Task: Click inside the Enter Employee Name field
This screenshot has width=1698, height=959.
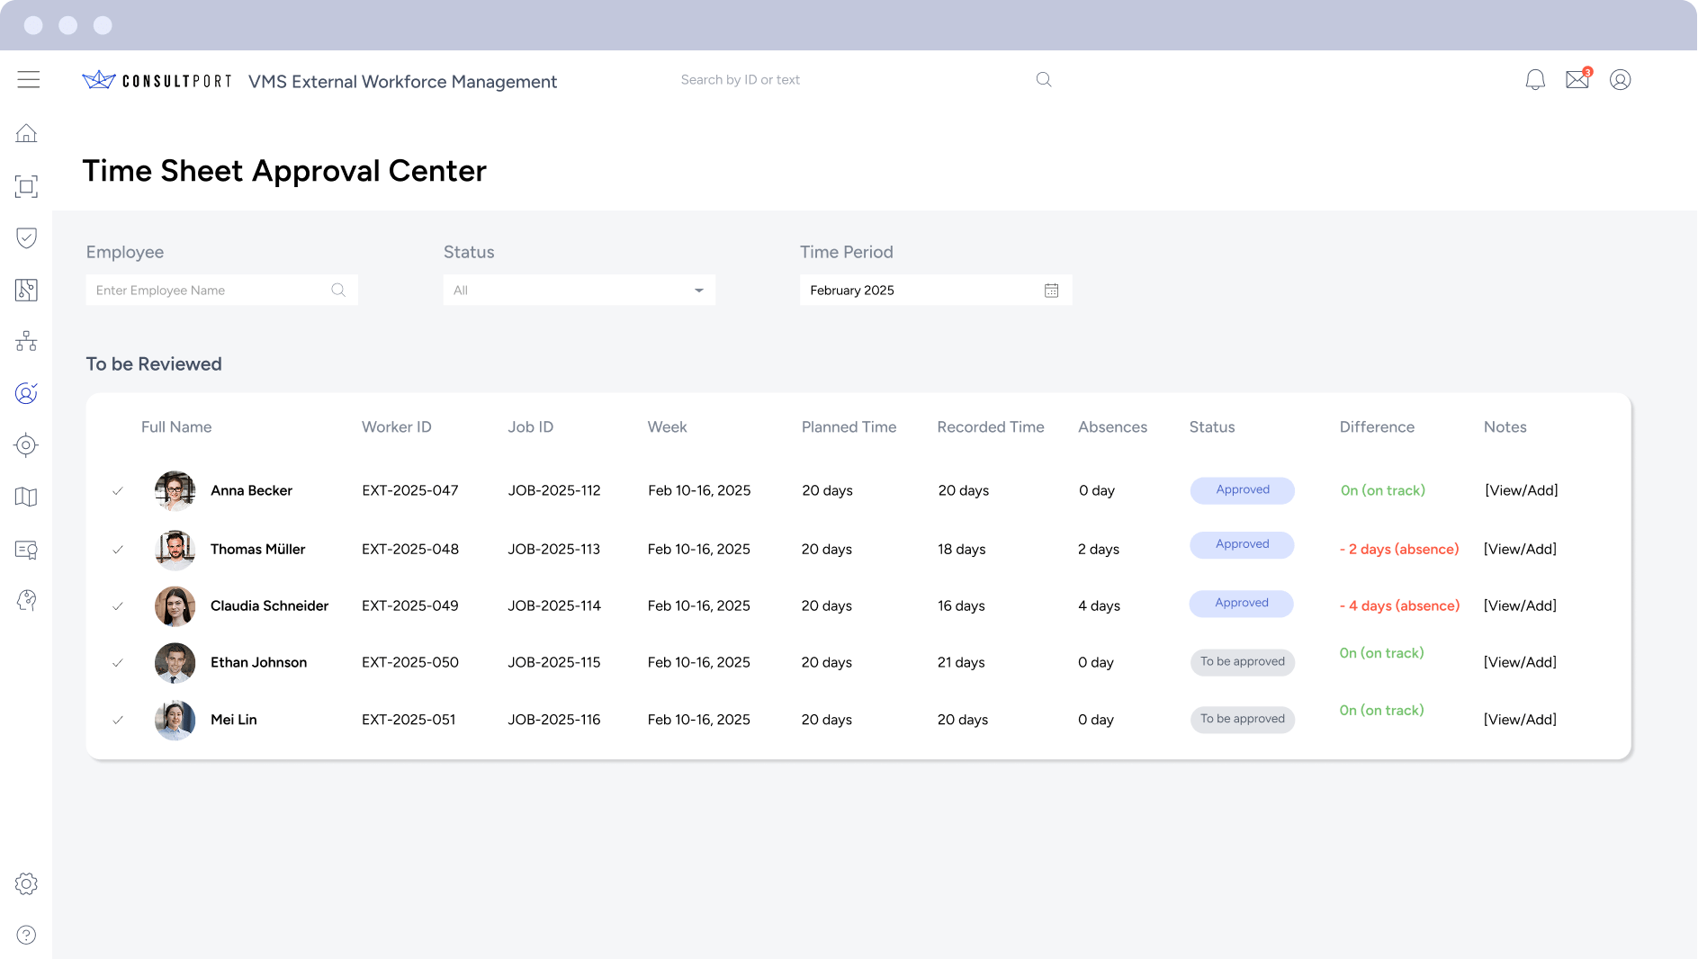Action: tap(207, 290)
